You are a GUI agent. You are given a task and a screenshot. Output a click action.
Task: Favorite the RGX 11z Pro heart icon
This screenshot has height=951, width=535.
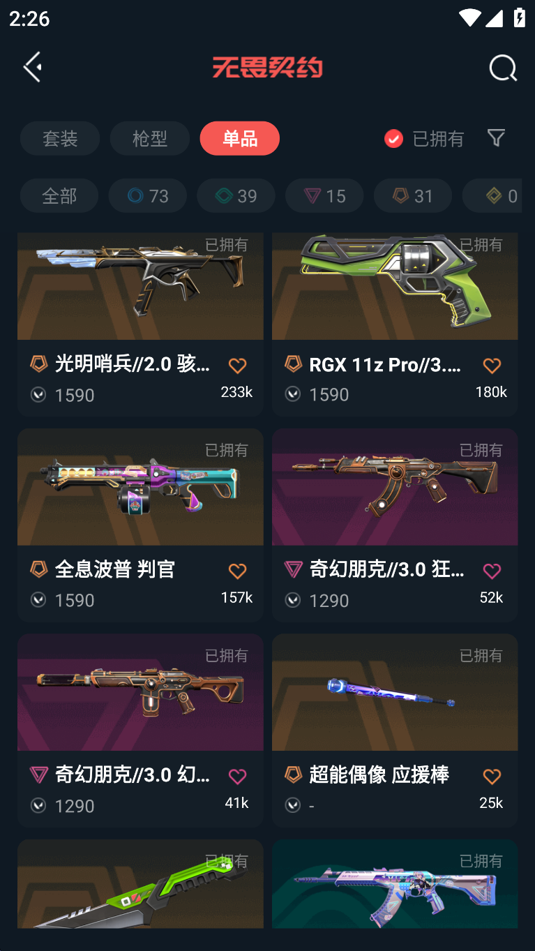(x=492, y=366)
